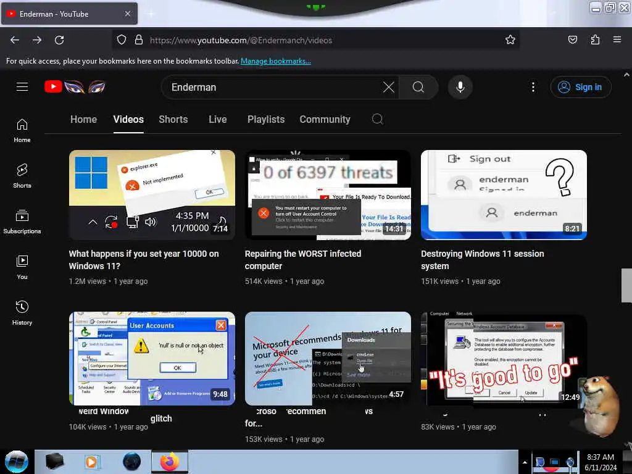
Task: Click '151K views' text
Action: (x=439, y=281)
